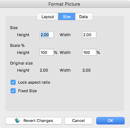The width and height of the screenshot is (130, 128).
Task: Click the "Original size" section heading
Action: coord(21,63)
